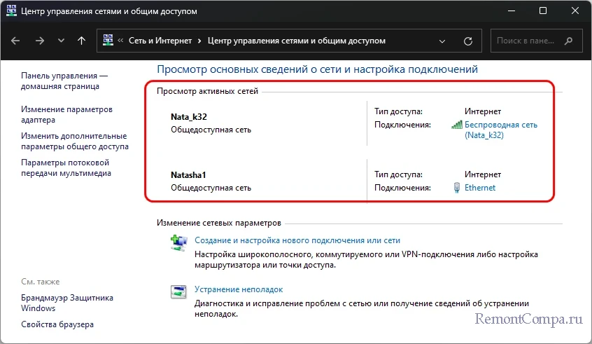
Task: Click the new connection setup icon
Action: tap(178, 243)
